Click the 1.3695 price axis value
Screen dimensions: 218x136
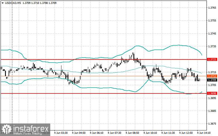point(212,98)
